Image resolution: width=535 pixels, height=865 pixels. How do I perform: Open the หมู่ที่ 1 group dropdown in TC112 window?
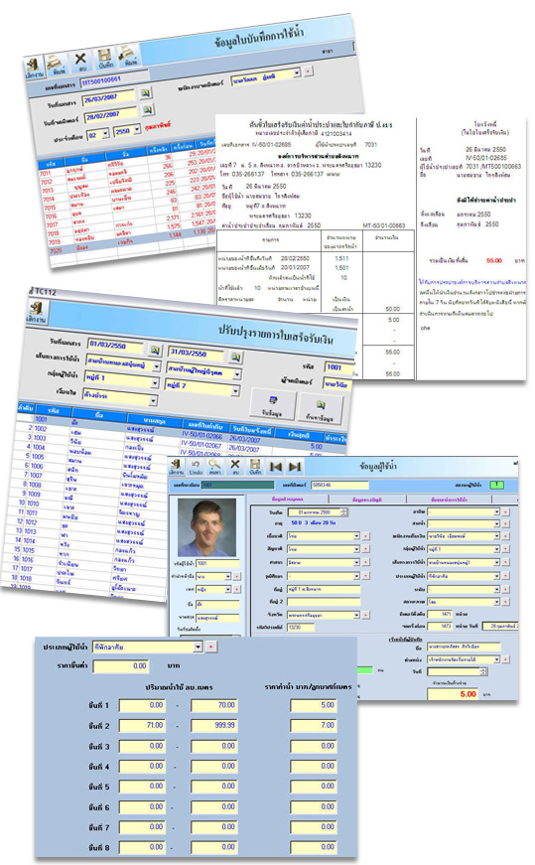click(156, 382)
